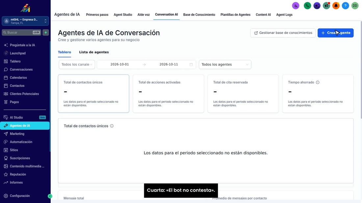Click the Crear agente button

click(x=335, y=33)
